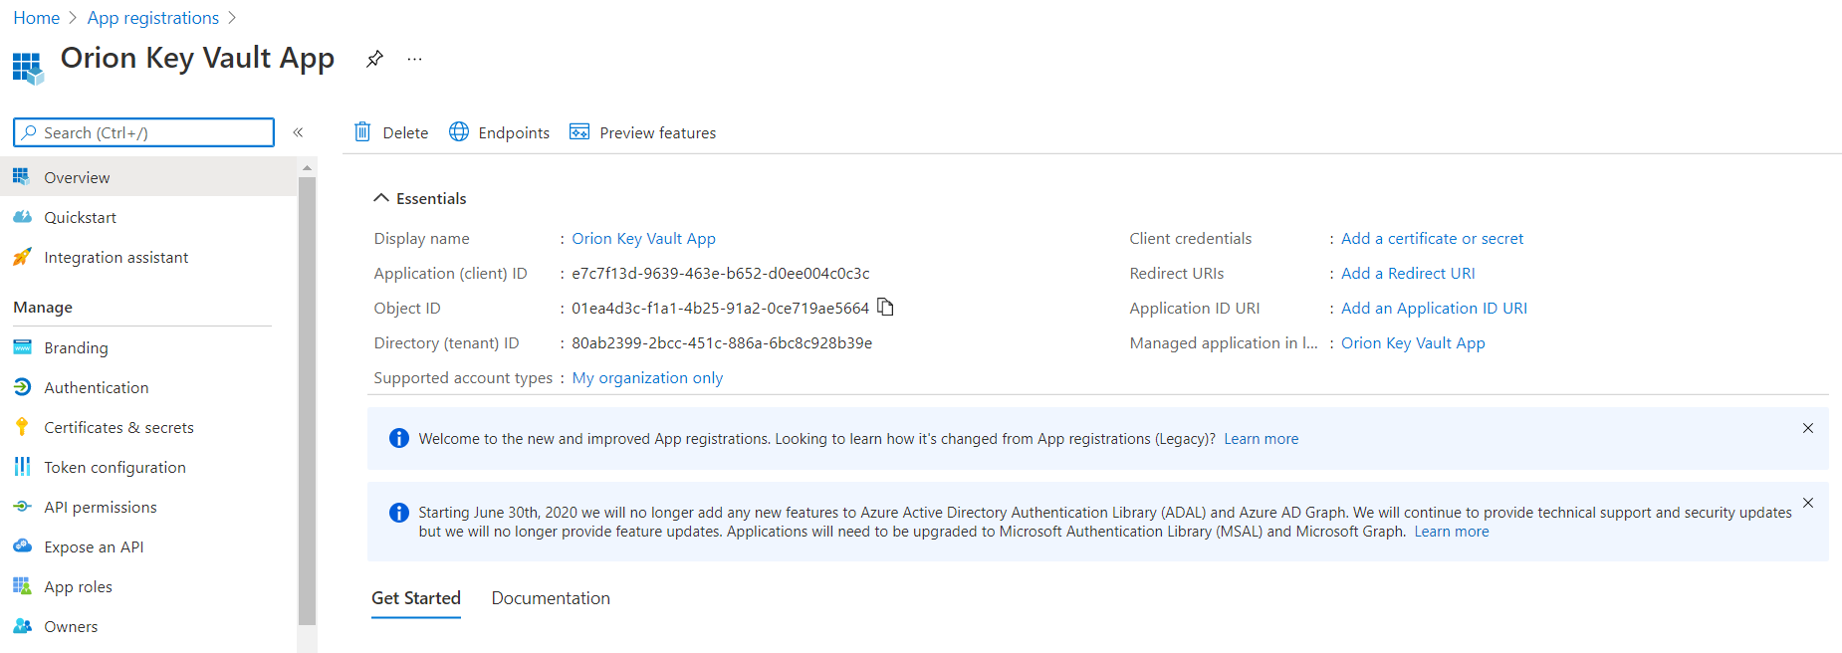Go to Home breadcrumb
Viewport: 1842px width, 653px height.
point(36,18)
